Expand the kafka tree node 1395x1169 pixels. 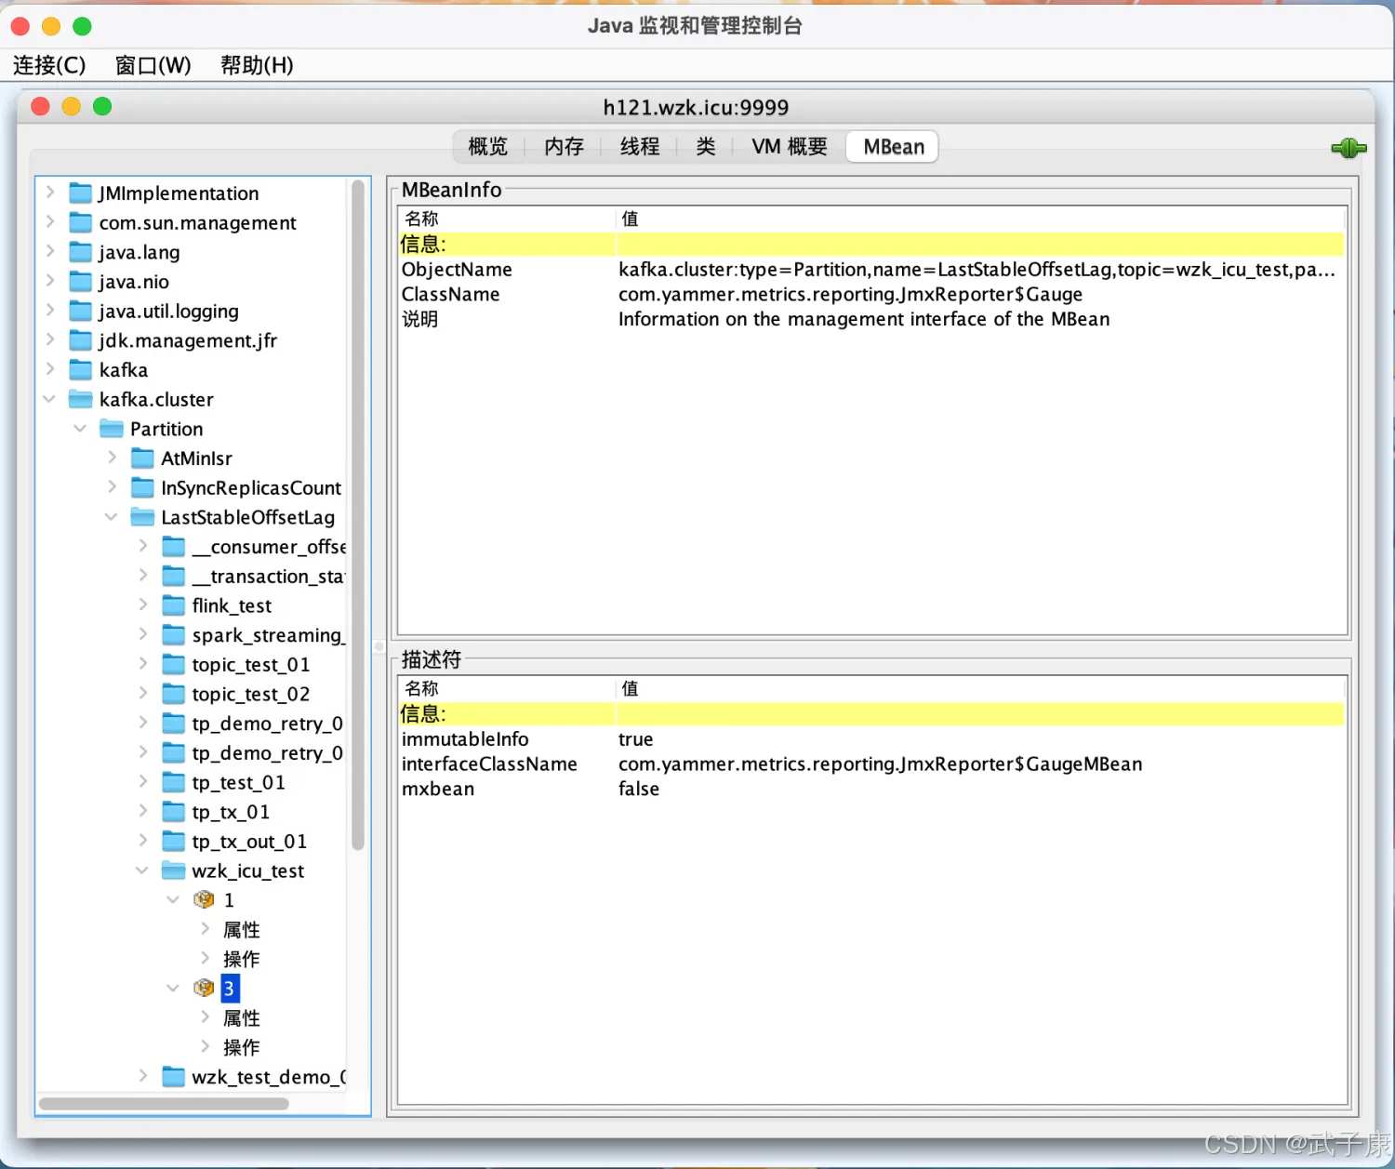50,369
